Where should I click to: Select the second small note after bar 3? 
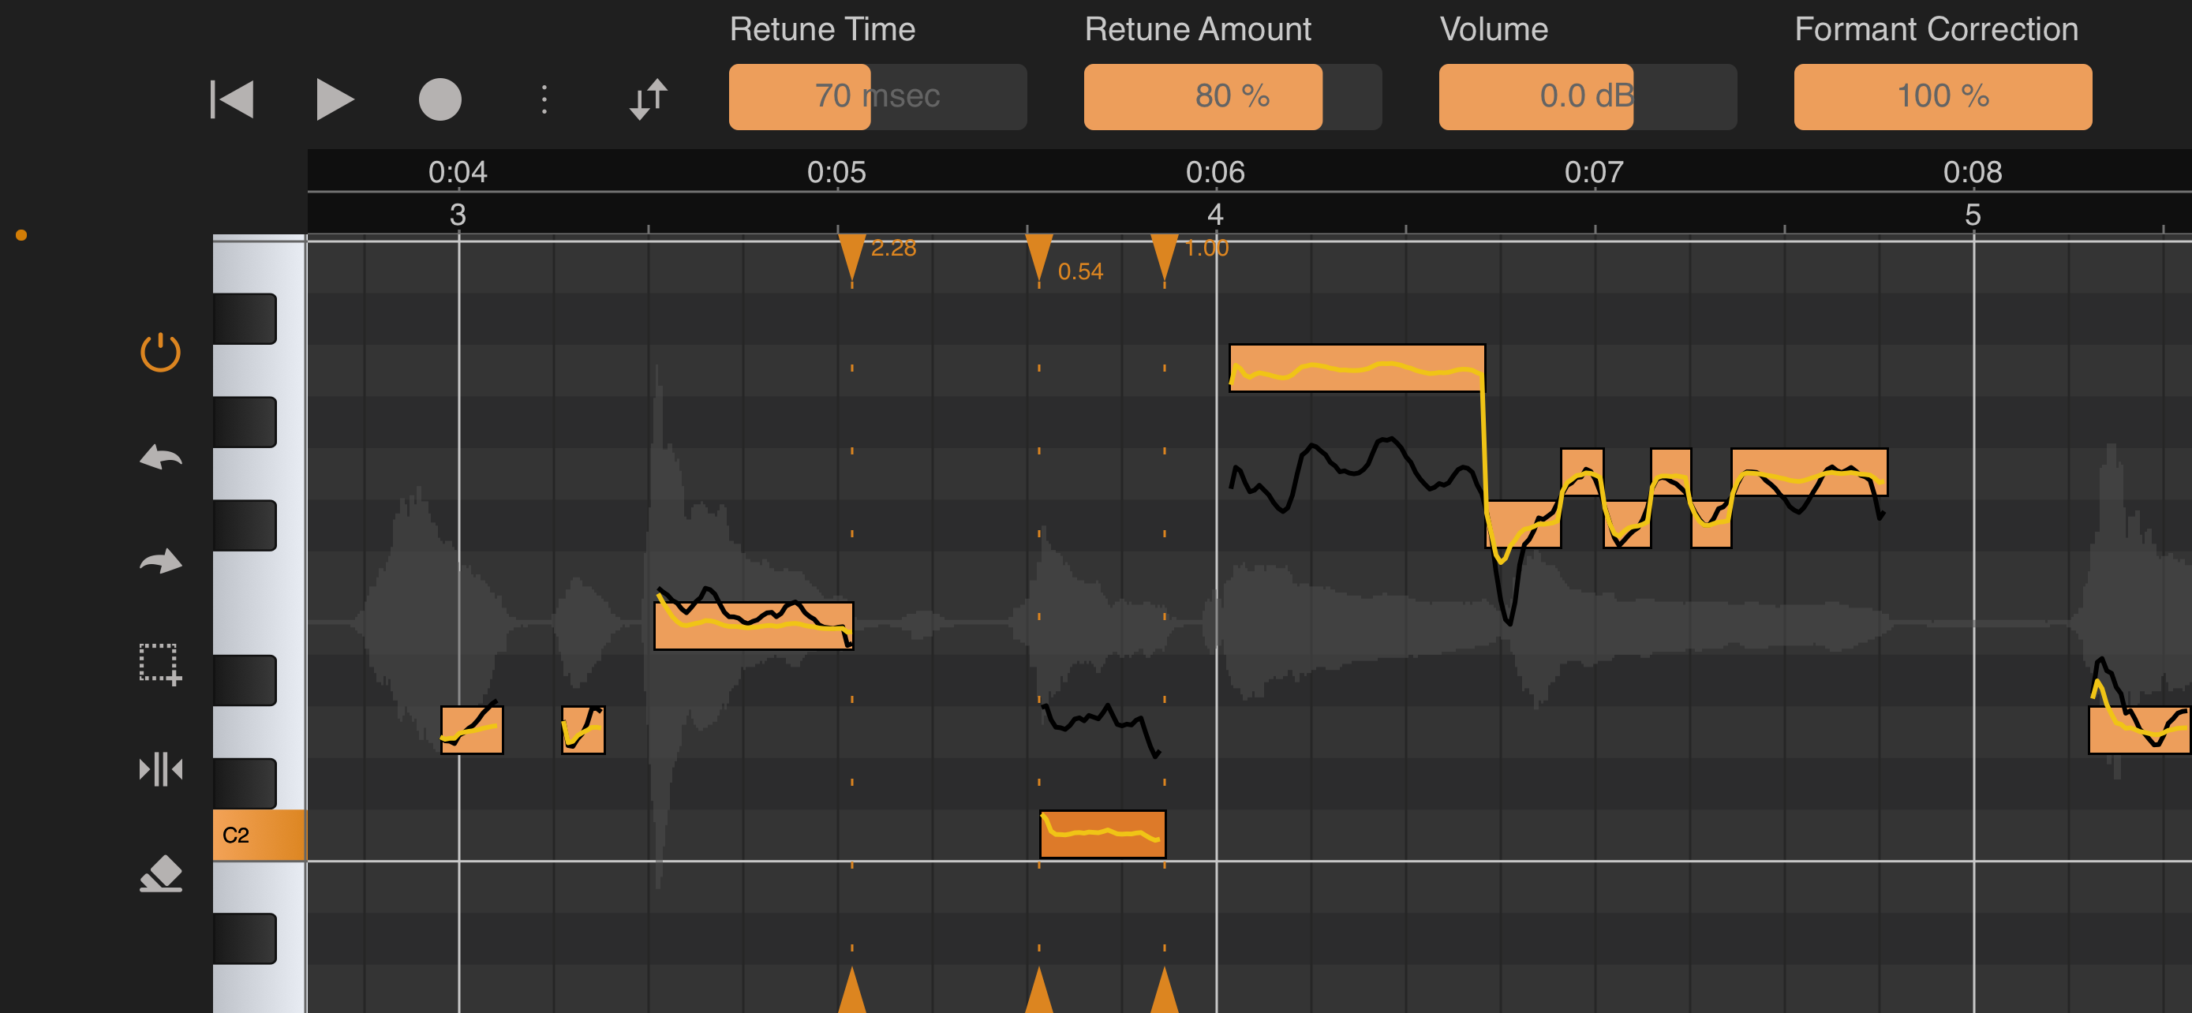click(583, 730)
